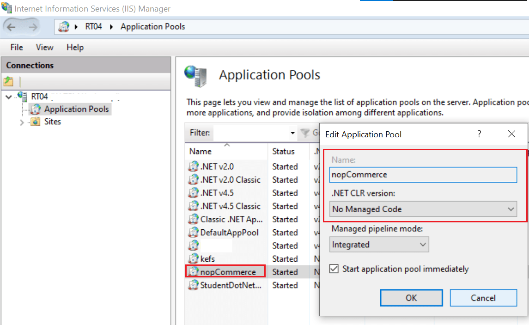Image resolution: width=529 pixels, height=325 pixels.
Task: Click the Name field containing nopCommerce
Action: coord(423,175)
